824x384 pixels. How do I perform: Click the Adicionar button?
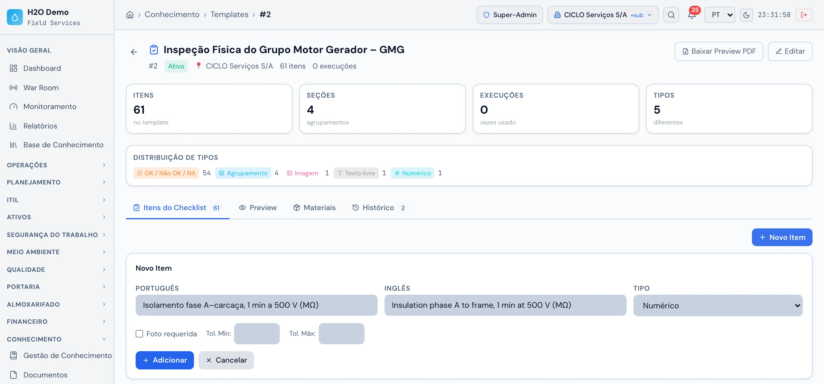coord(165,360)
